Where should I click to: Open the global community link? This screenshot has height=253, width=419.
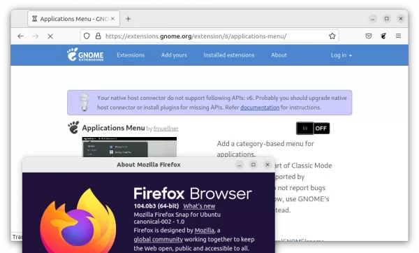[159, 239]
